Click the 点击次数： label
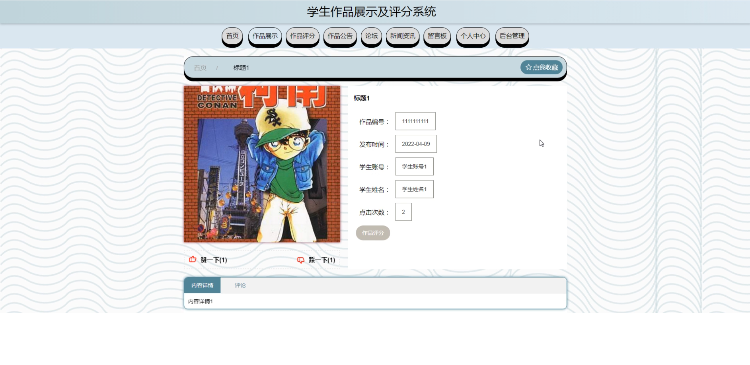The height and width of the screenshot is (365, 750). tap(374, 212)
